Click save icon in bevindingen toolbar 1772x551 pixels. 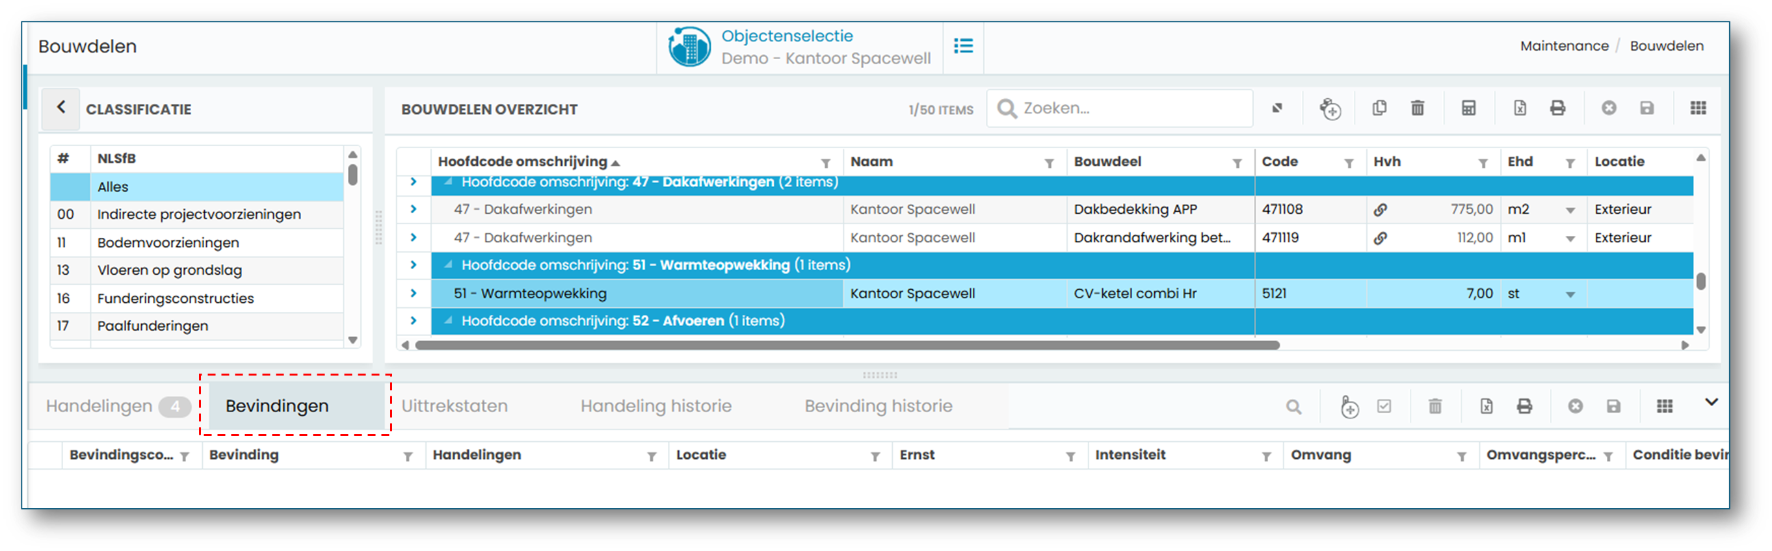click(1613, 407)
